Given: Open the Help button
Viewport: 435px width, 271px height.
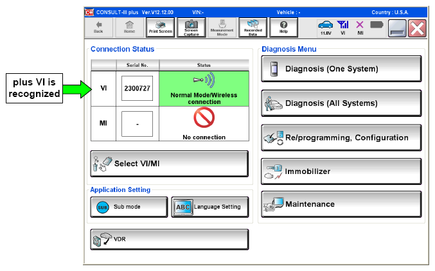Looking at the screenshot, I should (x=283, y=28).
